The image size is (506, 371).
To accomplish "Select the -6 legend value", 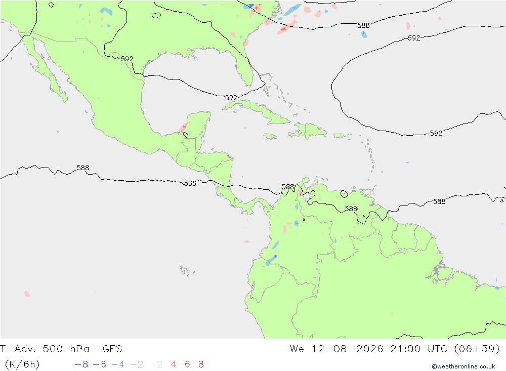I will coord(100,364).
